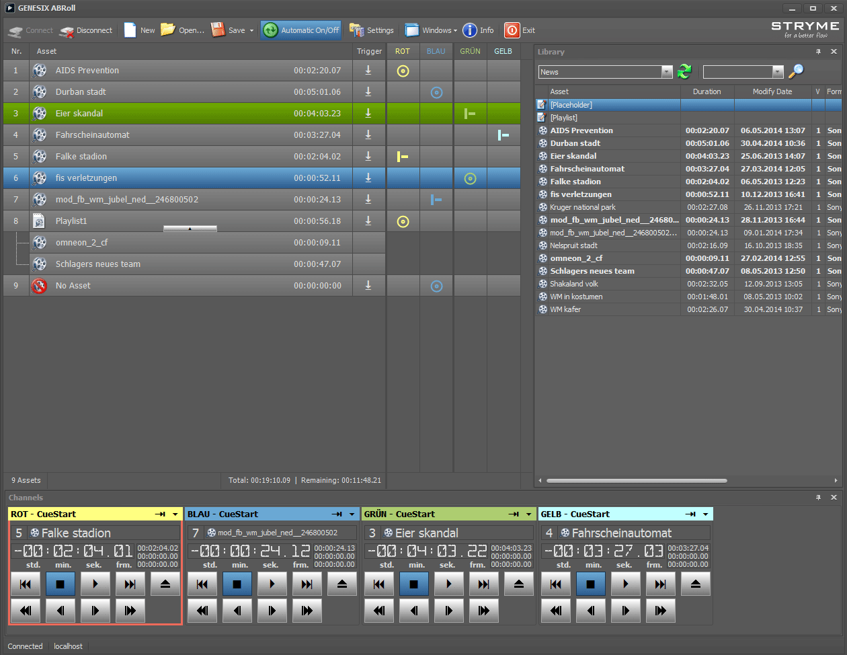The height and width of the screenshot is (655, 847).
Task: Click the Disconnect toolbar icon
Action: [x=67, y=30]
